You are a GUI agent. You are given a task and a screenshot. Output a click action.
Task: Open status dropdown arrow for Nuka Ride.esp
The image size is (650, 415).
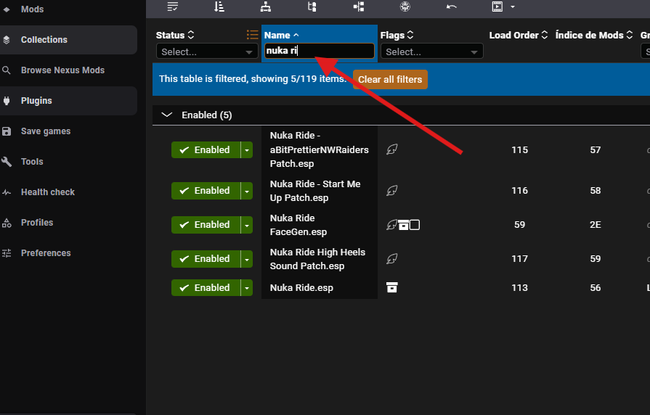point(247,287)
